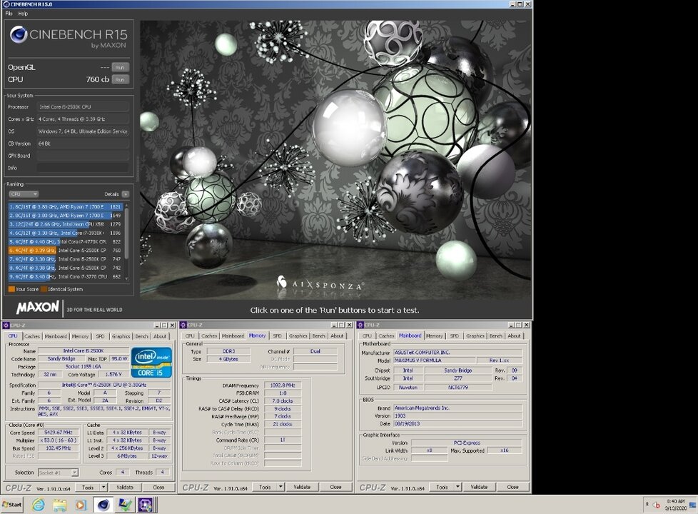
Task: Click Validate in the CPU-Z Mainboard window
Action: coord(479,487)
